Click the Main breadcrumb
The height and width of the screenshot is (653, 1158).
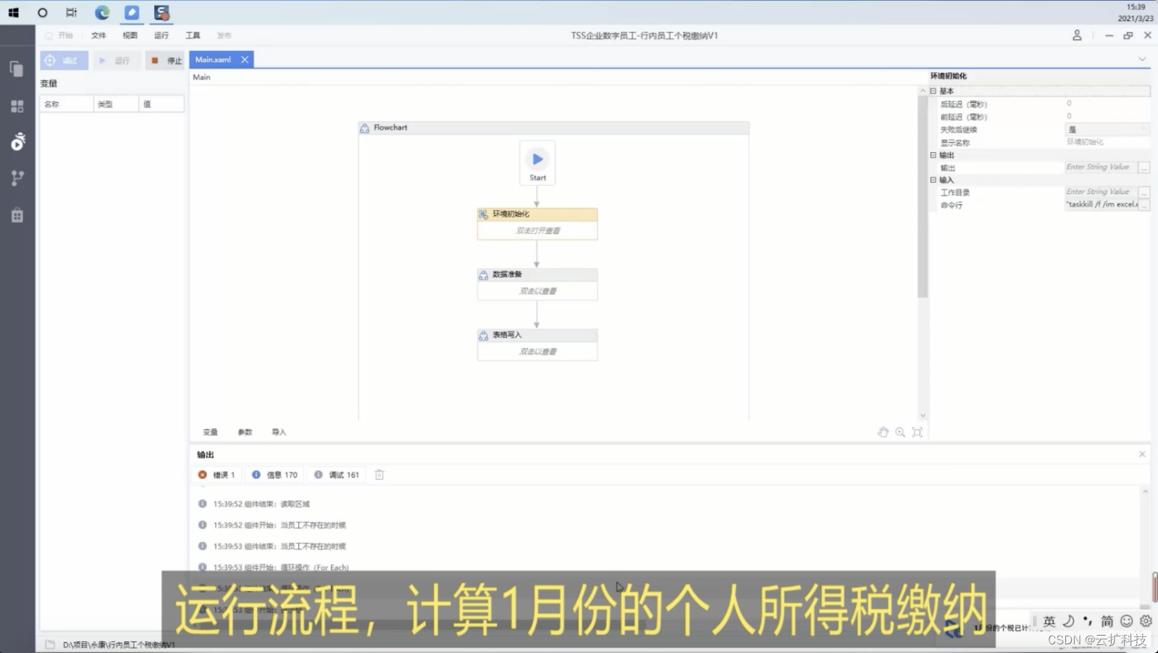coord(201,77)
